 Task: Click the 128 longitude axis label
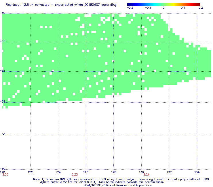pyautogui.click(x=114, y=172)
